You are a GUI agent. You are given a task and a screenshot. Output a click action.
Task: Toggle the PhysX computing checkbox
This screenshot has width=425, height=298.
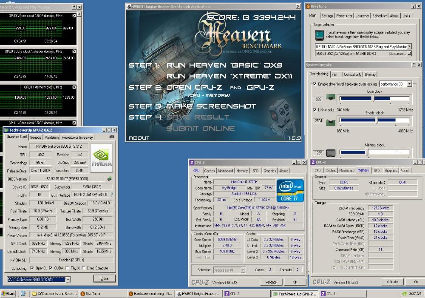click(x=67, y=268)
